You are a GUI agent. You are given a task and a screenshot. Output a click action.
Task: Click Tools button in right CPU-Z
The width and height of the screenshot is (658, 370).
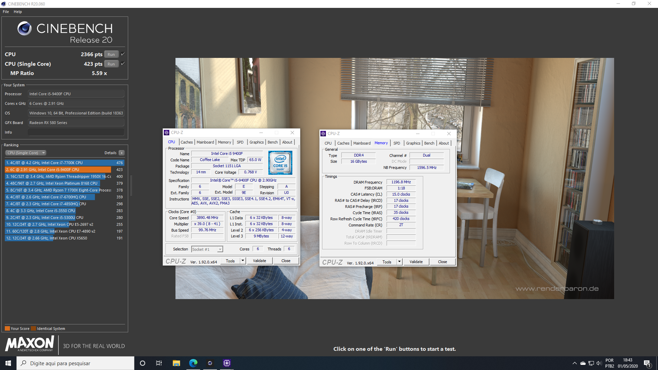click(x=387, y=262)
